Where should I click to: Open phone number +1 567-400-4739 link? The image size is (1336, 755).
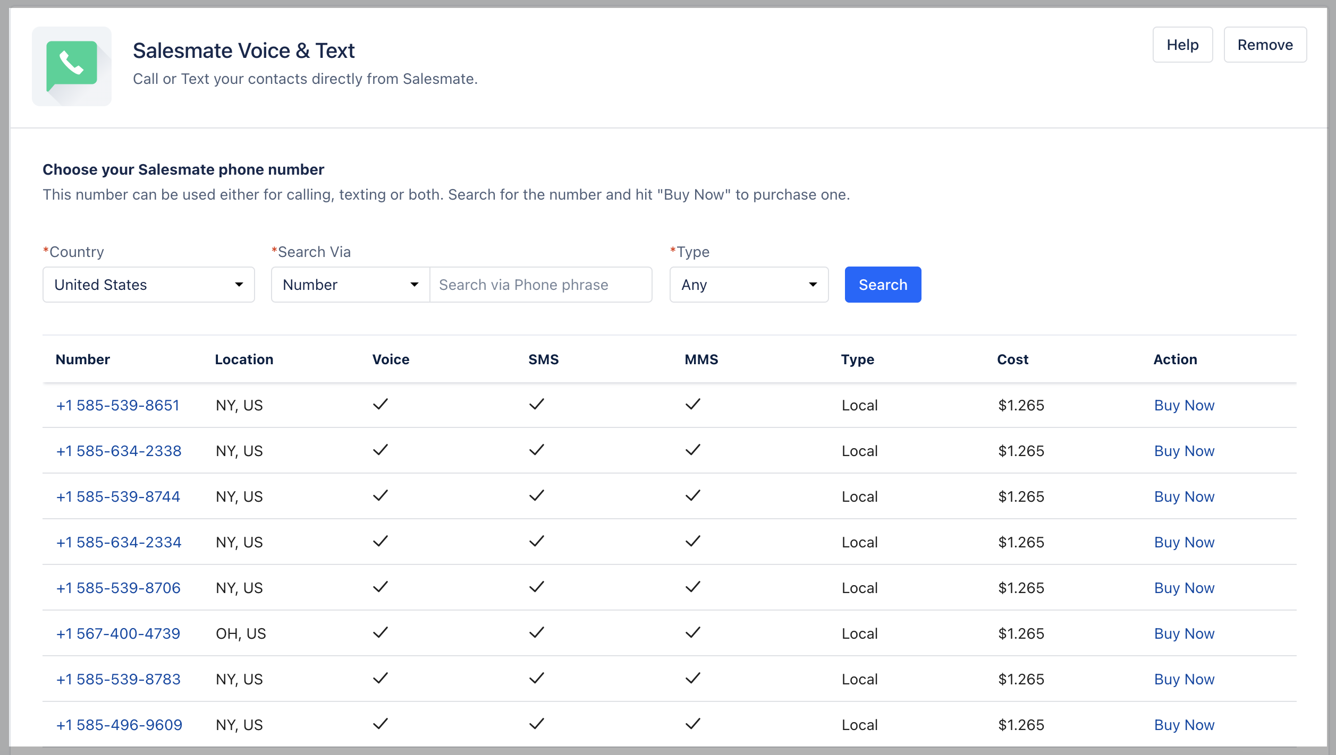point(118,633)
